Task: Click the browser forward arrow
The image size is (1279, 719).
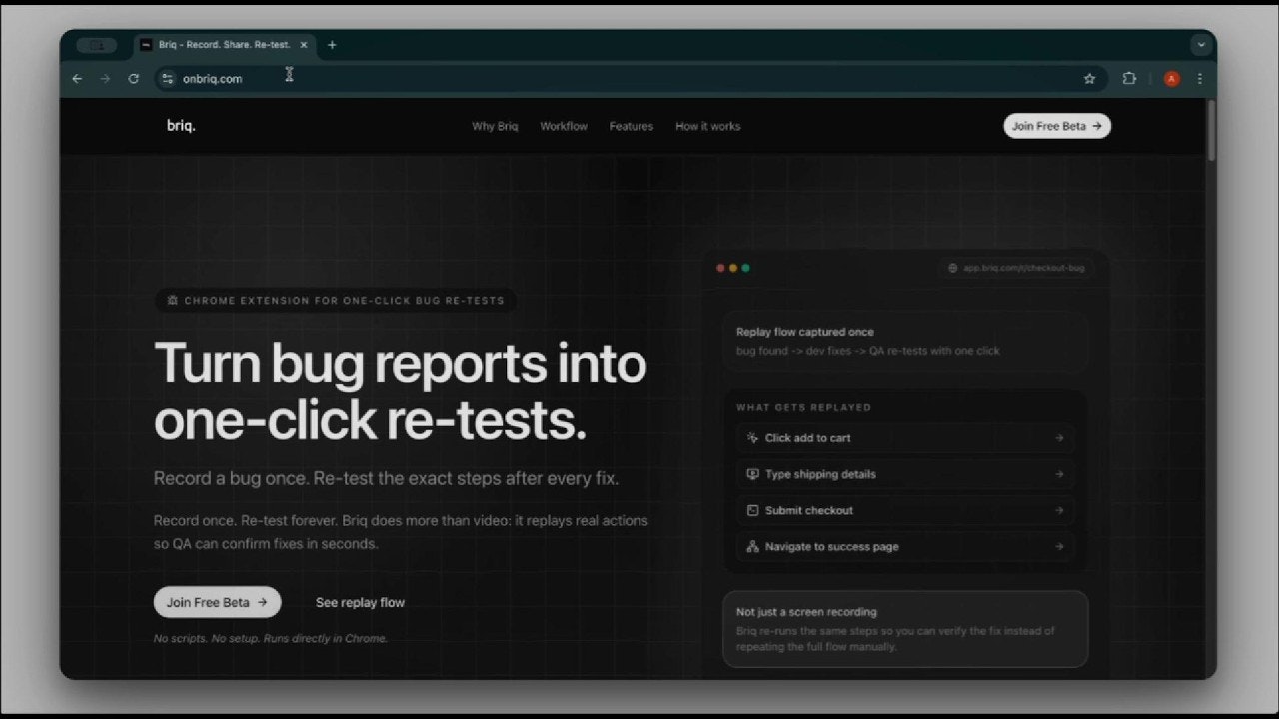Action: point(105,78)
